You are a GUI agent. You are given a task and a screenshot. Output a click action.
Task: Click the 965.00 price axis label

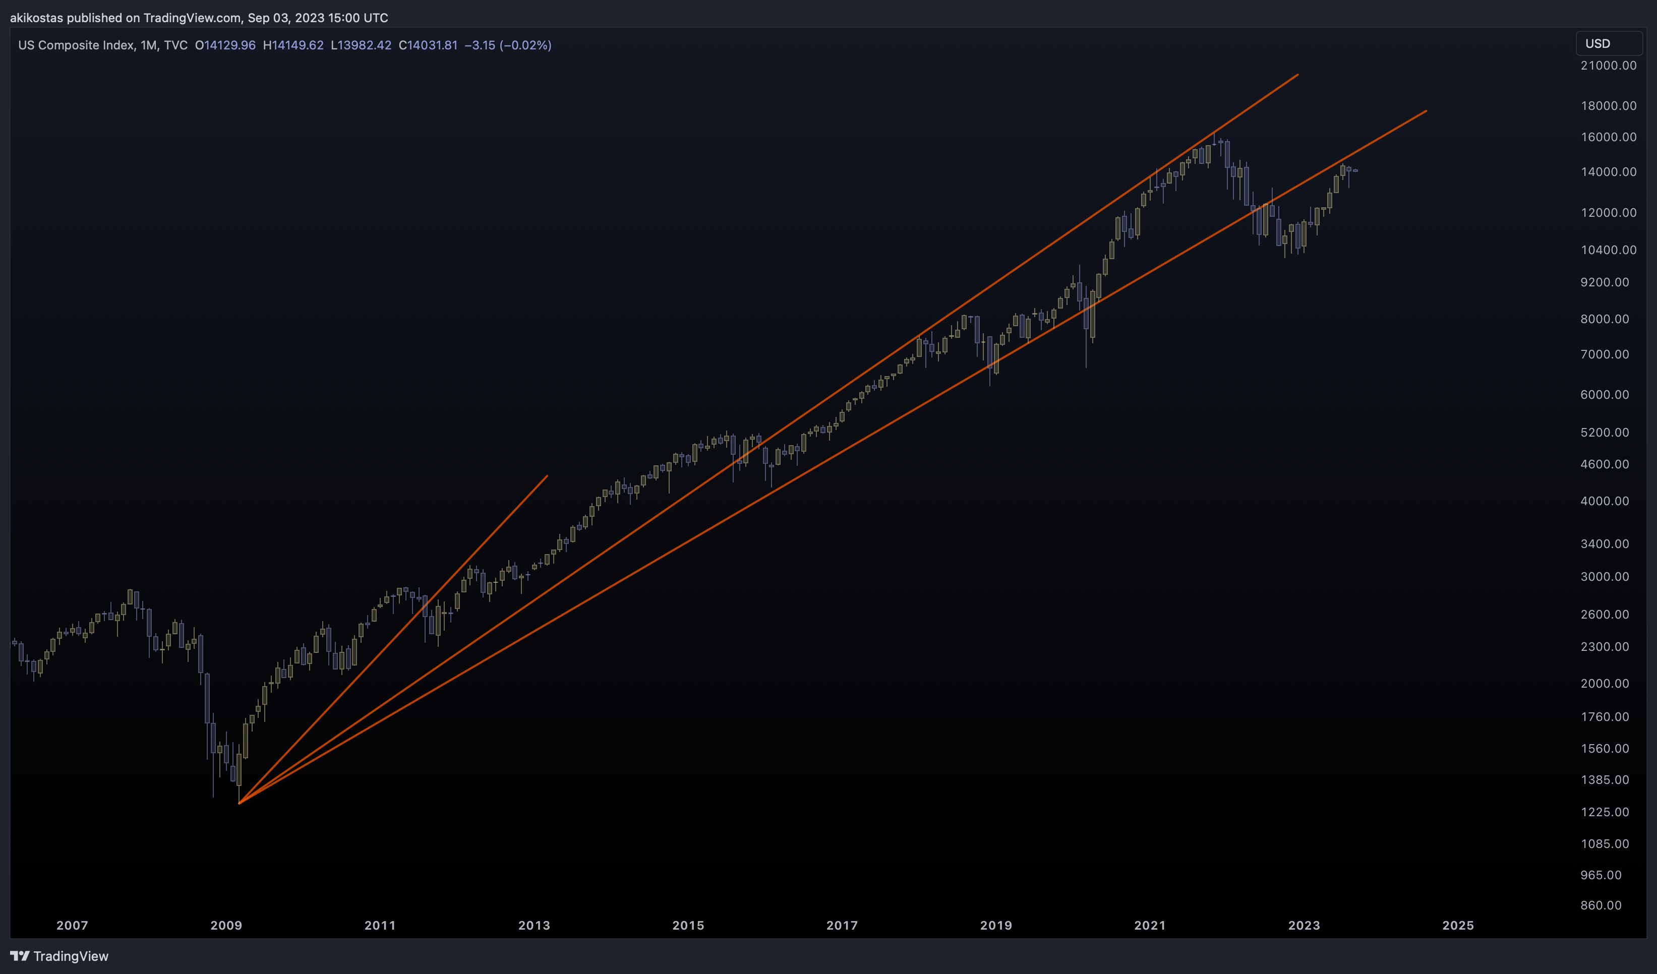pyautogui.click(x=1601, y=875)
